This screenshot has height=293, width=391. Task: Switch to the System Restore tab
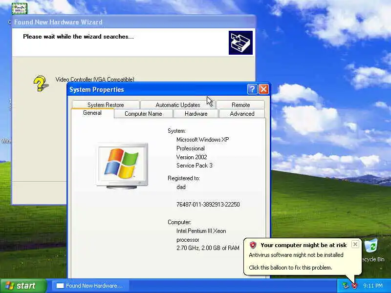tap(106, 105)
